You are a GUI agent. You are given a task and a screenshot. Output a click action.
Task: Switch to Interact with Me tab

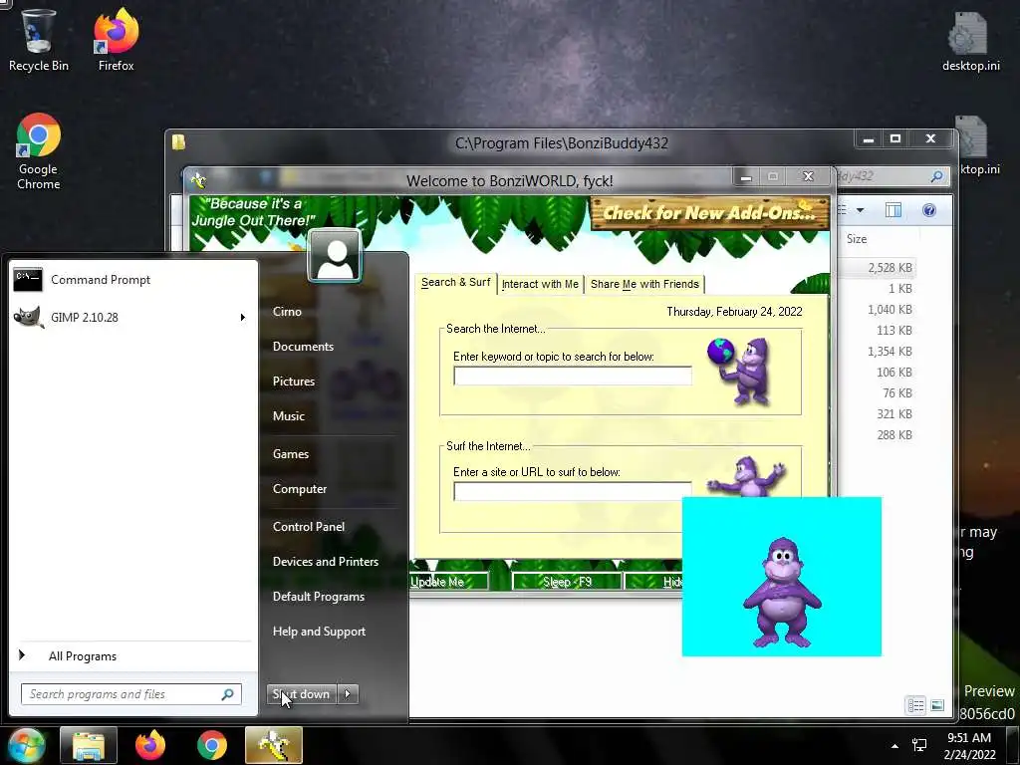(x=540, y=284)
